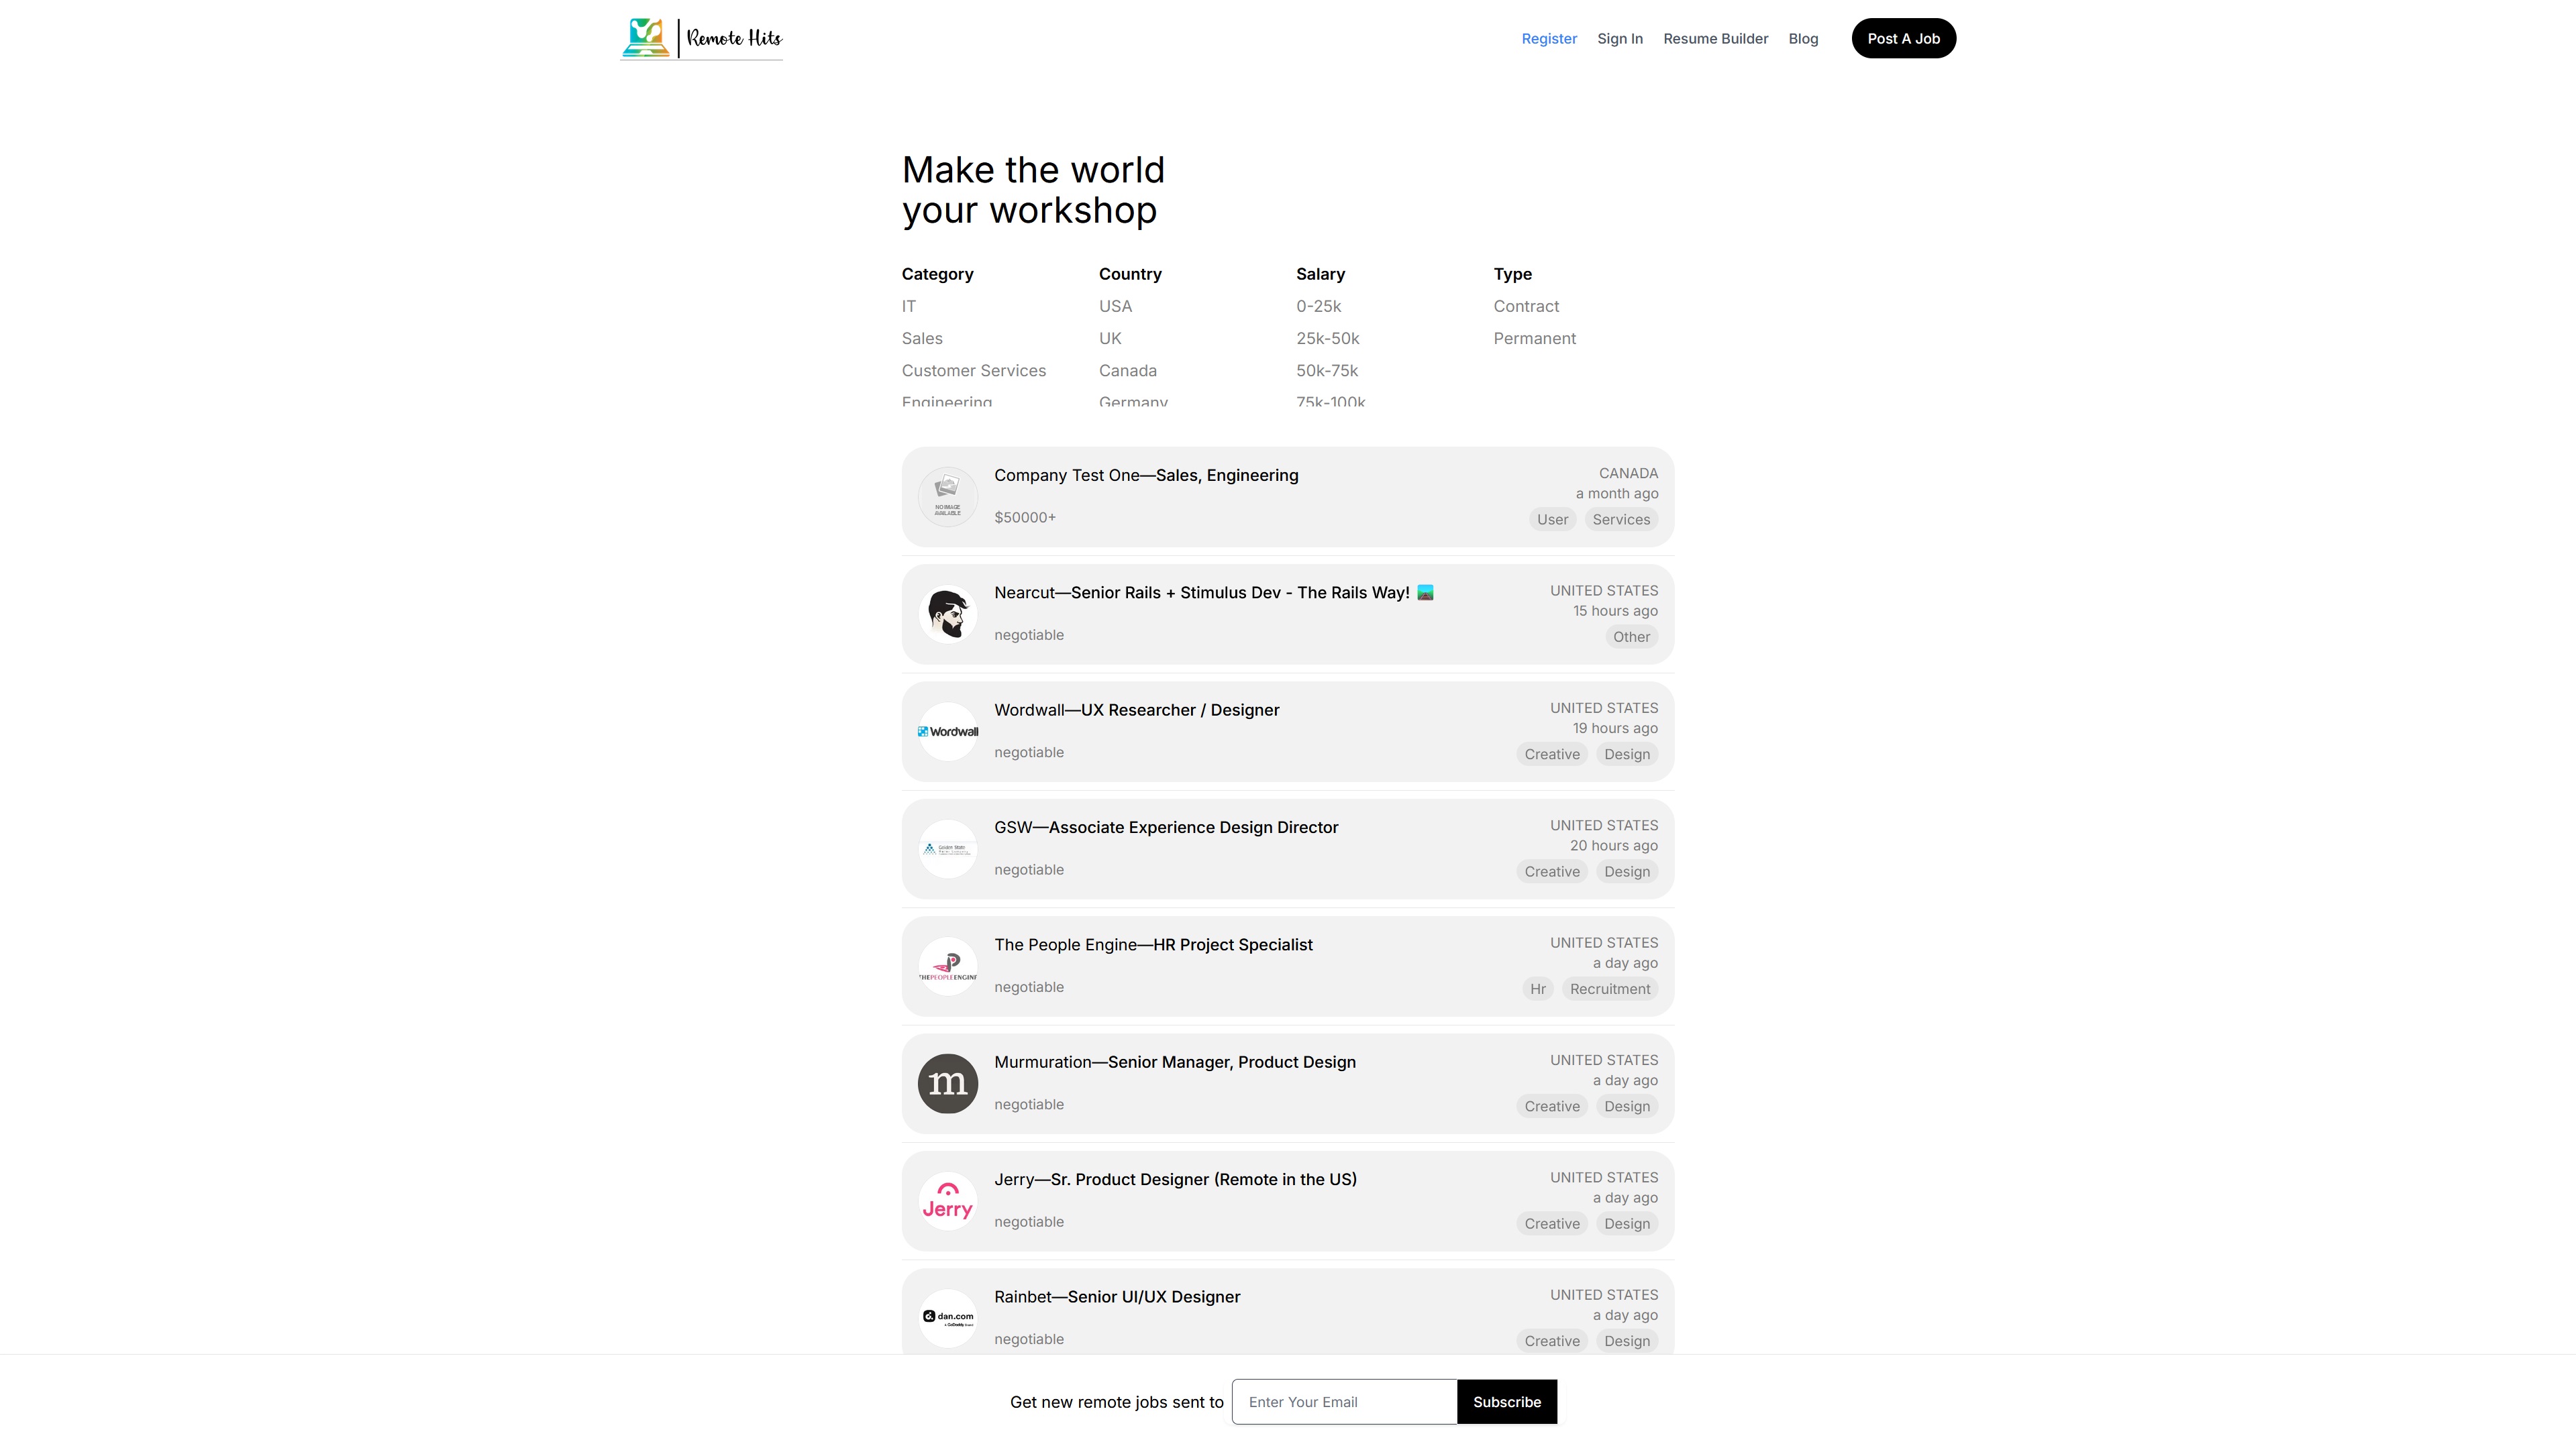Click Recruitment tag on HR Project Specialist
2576x1448 pixels.
click(1609, 989)
